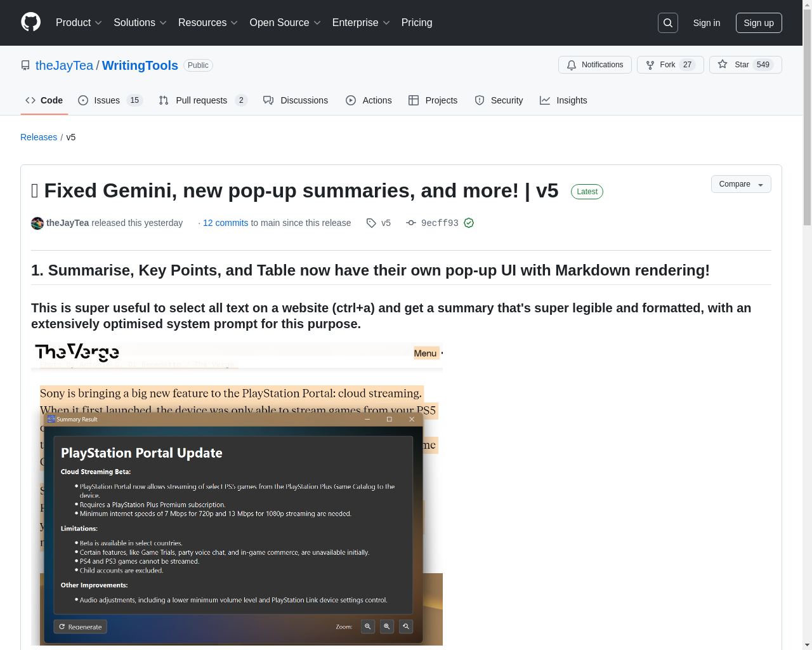Switch to the Code tab

(44, 100)
